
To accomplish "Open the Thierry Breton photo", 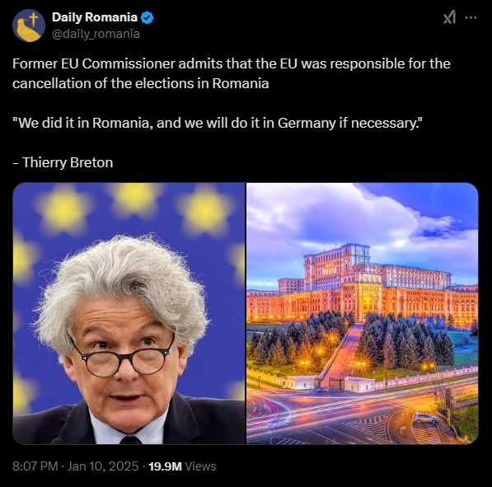I will (129, 313).
